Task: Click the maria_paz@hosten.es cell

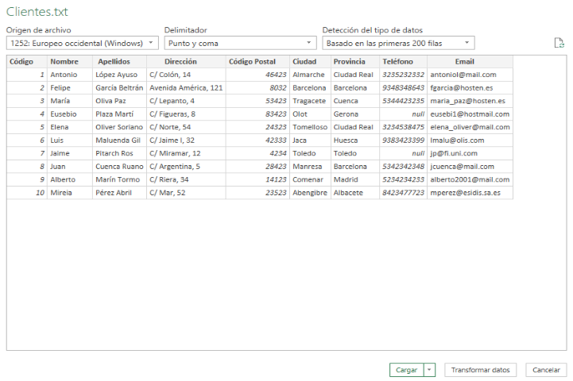Action: [470, 101]
